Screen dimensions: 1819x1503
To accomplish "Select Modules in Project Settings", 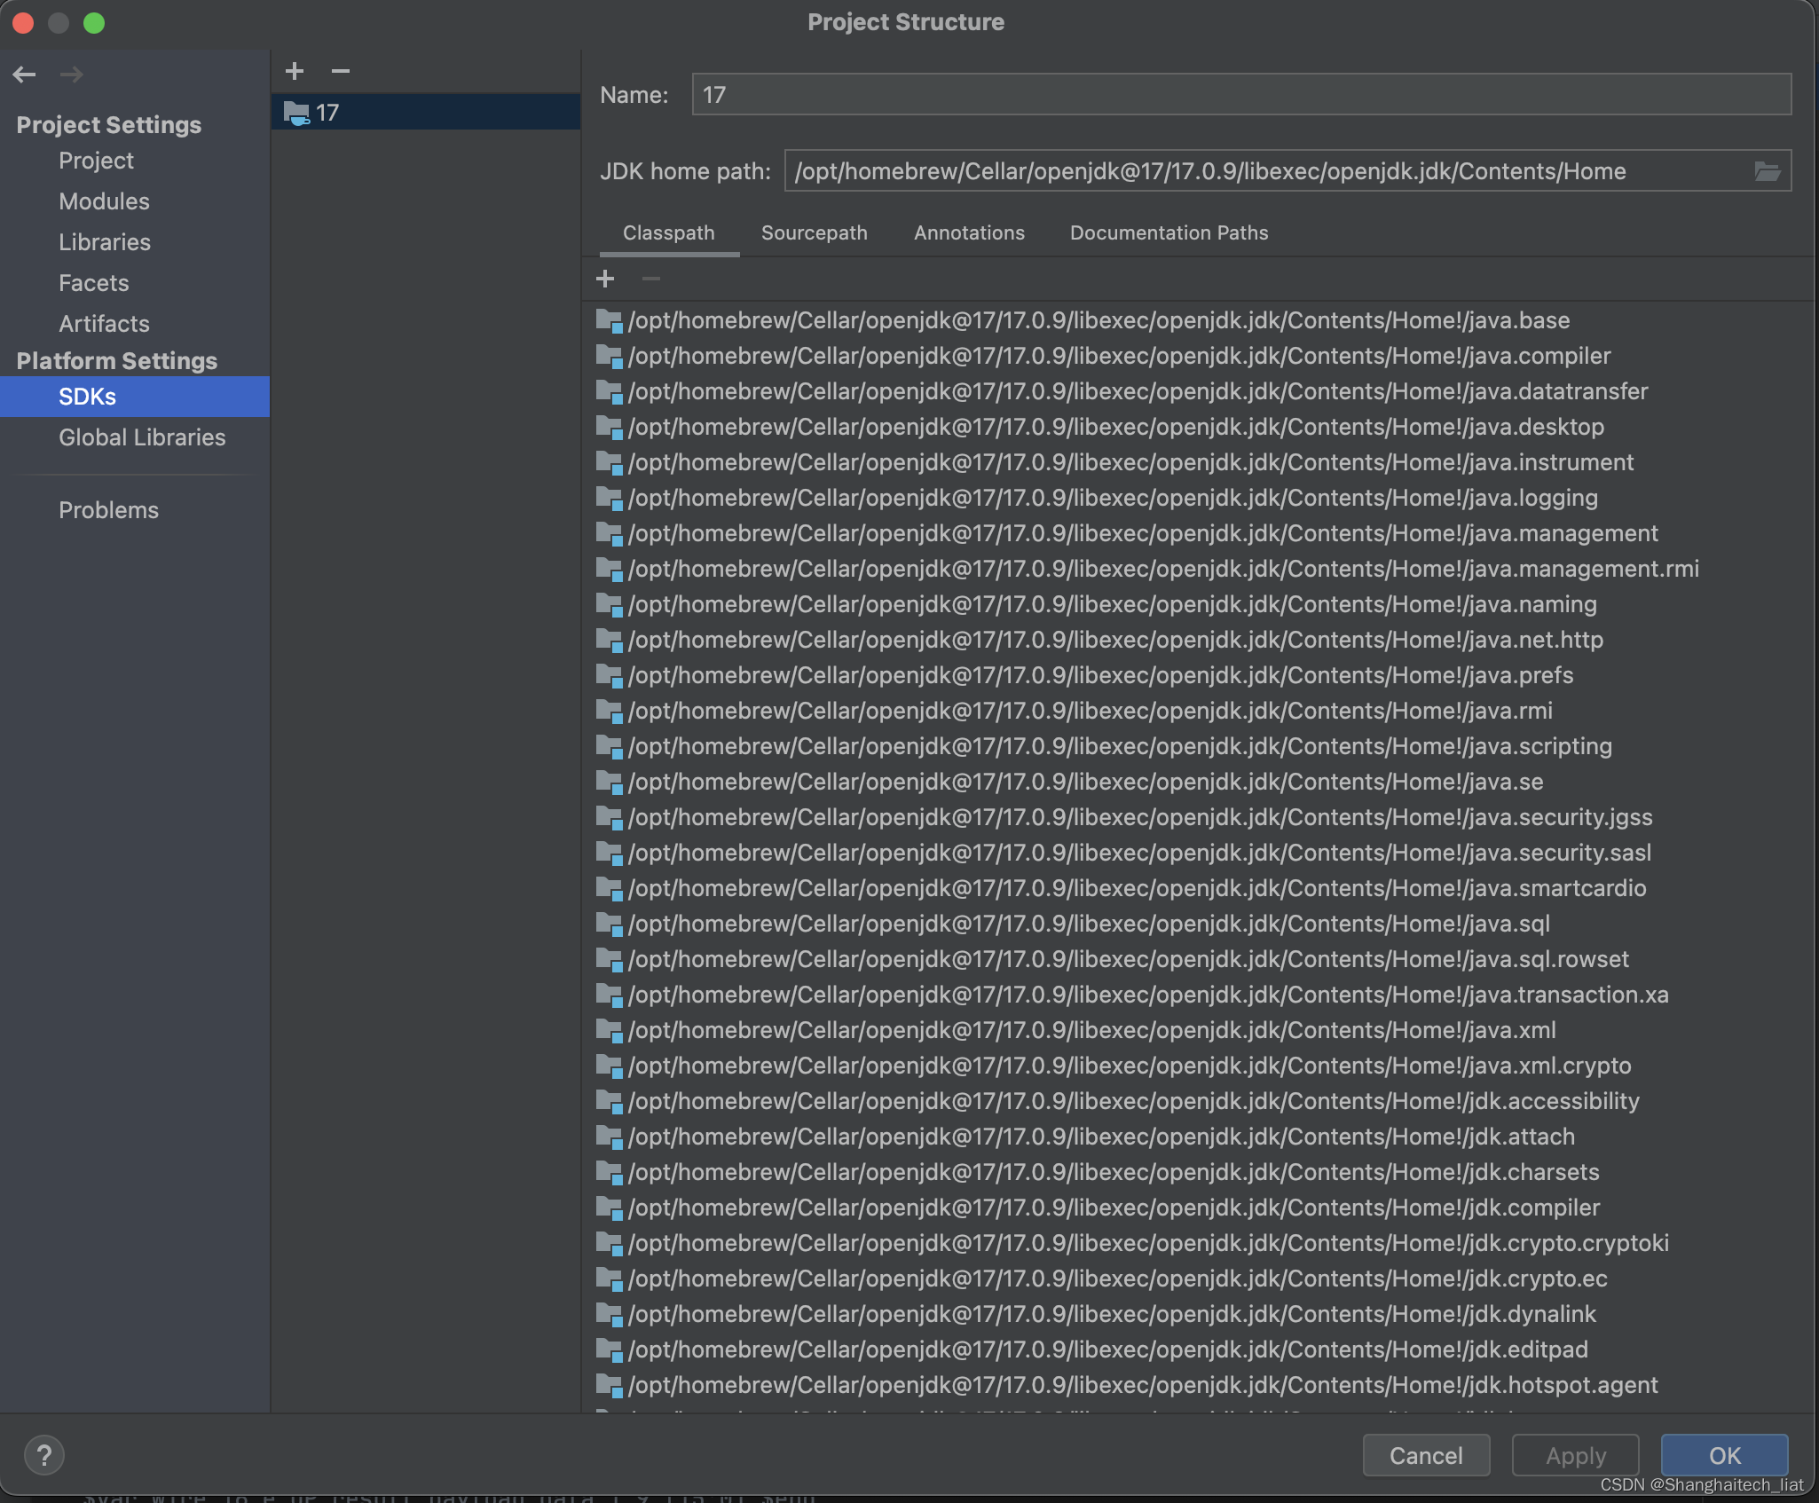I will click(x=104, y=201).
